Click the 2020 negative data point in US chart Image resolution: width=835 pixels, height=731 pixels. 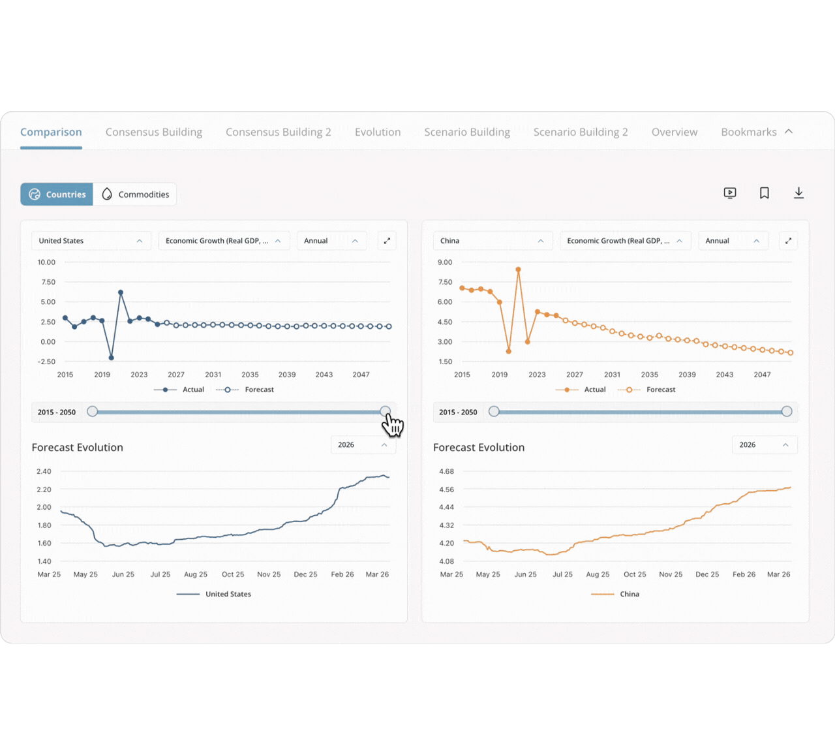pyautogui.click(x=112, y=358)
